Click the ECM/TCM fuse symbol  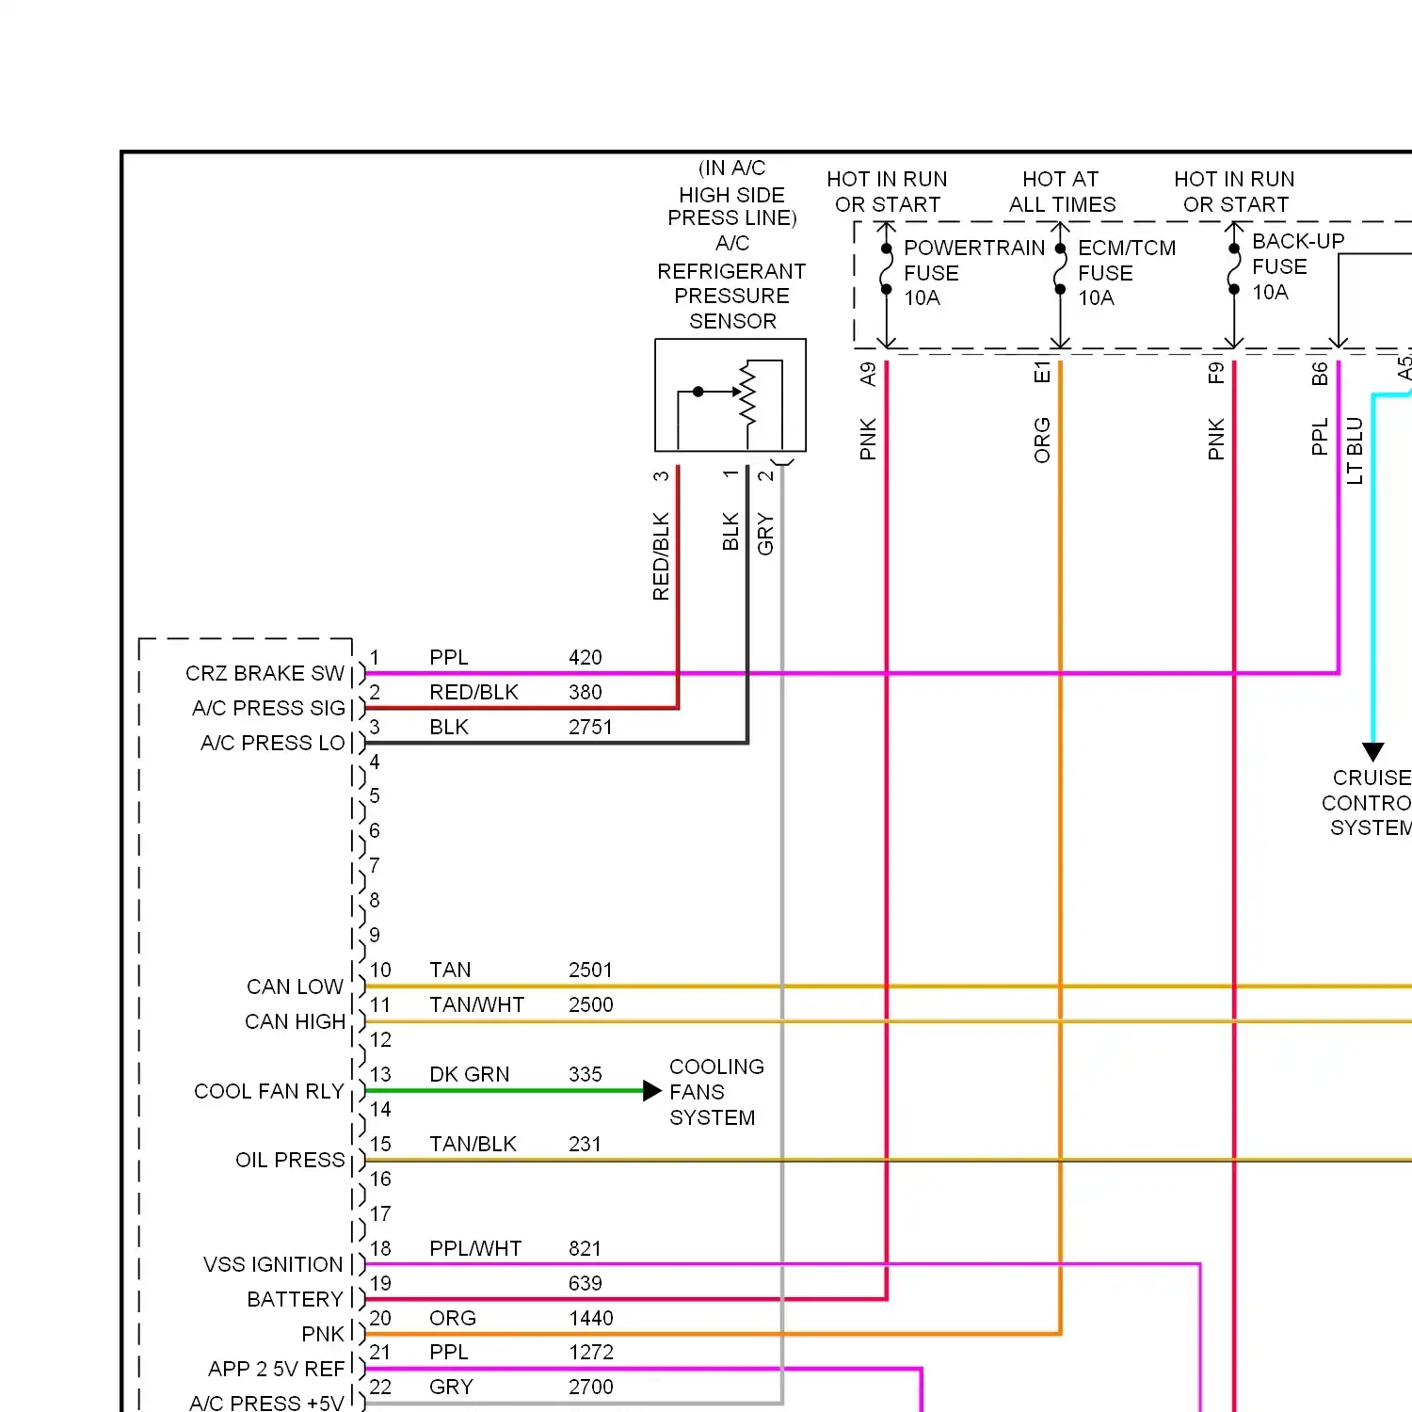(x=1060, y=268)
